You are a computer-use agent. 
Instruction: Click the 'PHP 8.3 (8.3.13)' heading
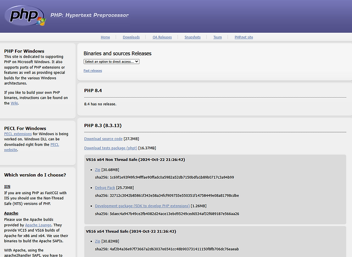tap(103, 125)
